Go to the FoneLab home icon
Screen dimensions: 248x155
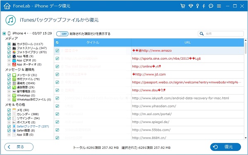point(7,6)
